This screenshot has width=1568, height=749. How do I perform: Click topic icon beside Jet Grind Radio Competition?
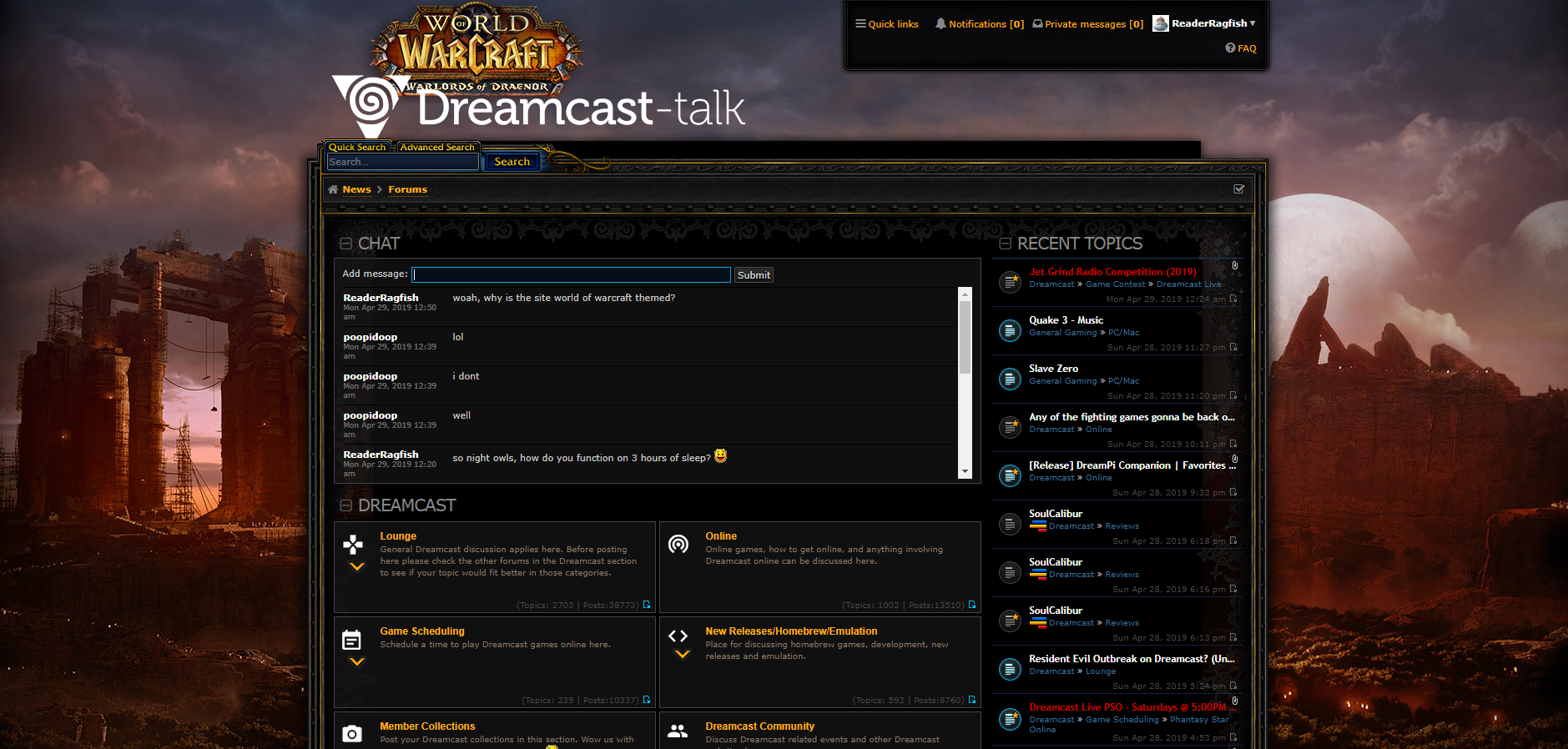tap(1010, 282)
